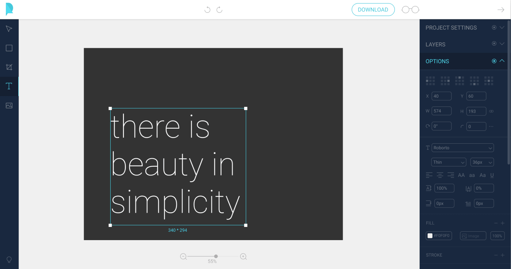Open the Roboto font family dropdown
The image size is (511, 269).
click(462, 148)
